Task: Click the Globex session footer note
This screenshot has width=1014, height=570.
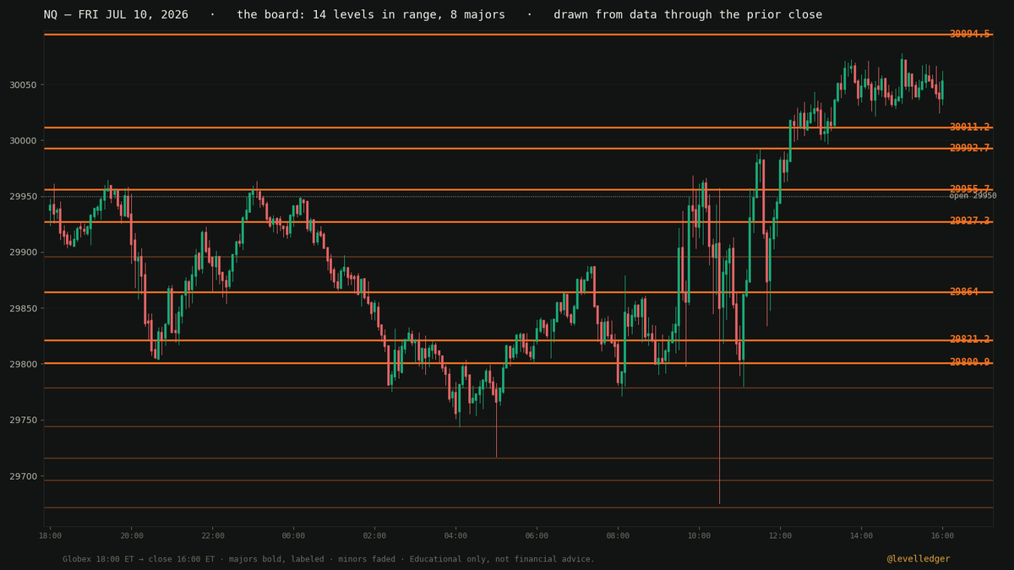Action: point(329,559)
